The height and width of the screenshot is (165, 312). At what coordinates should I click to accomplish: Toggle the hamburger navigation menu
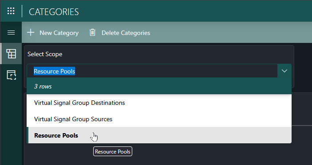click(11, 32)
